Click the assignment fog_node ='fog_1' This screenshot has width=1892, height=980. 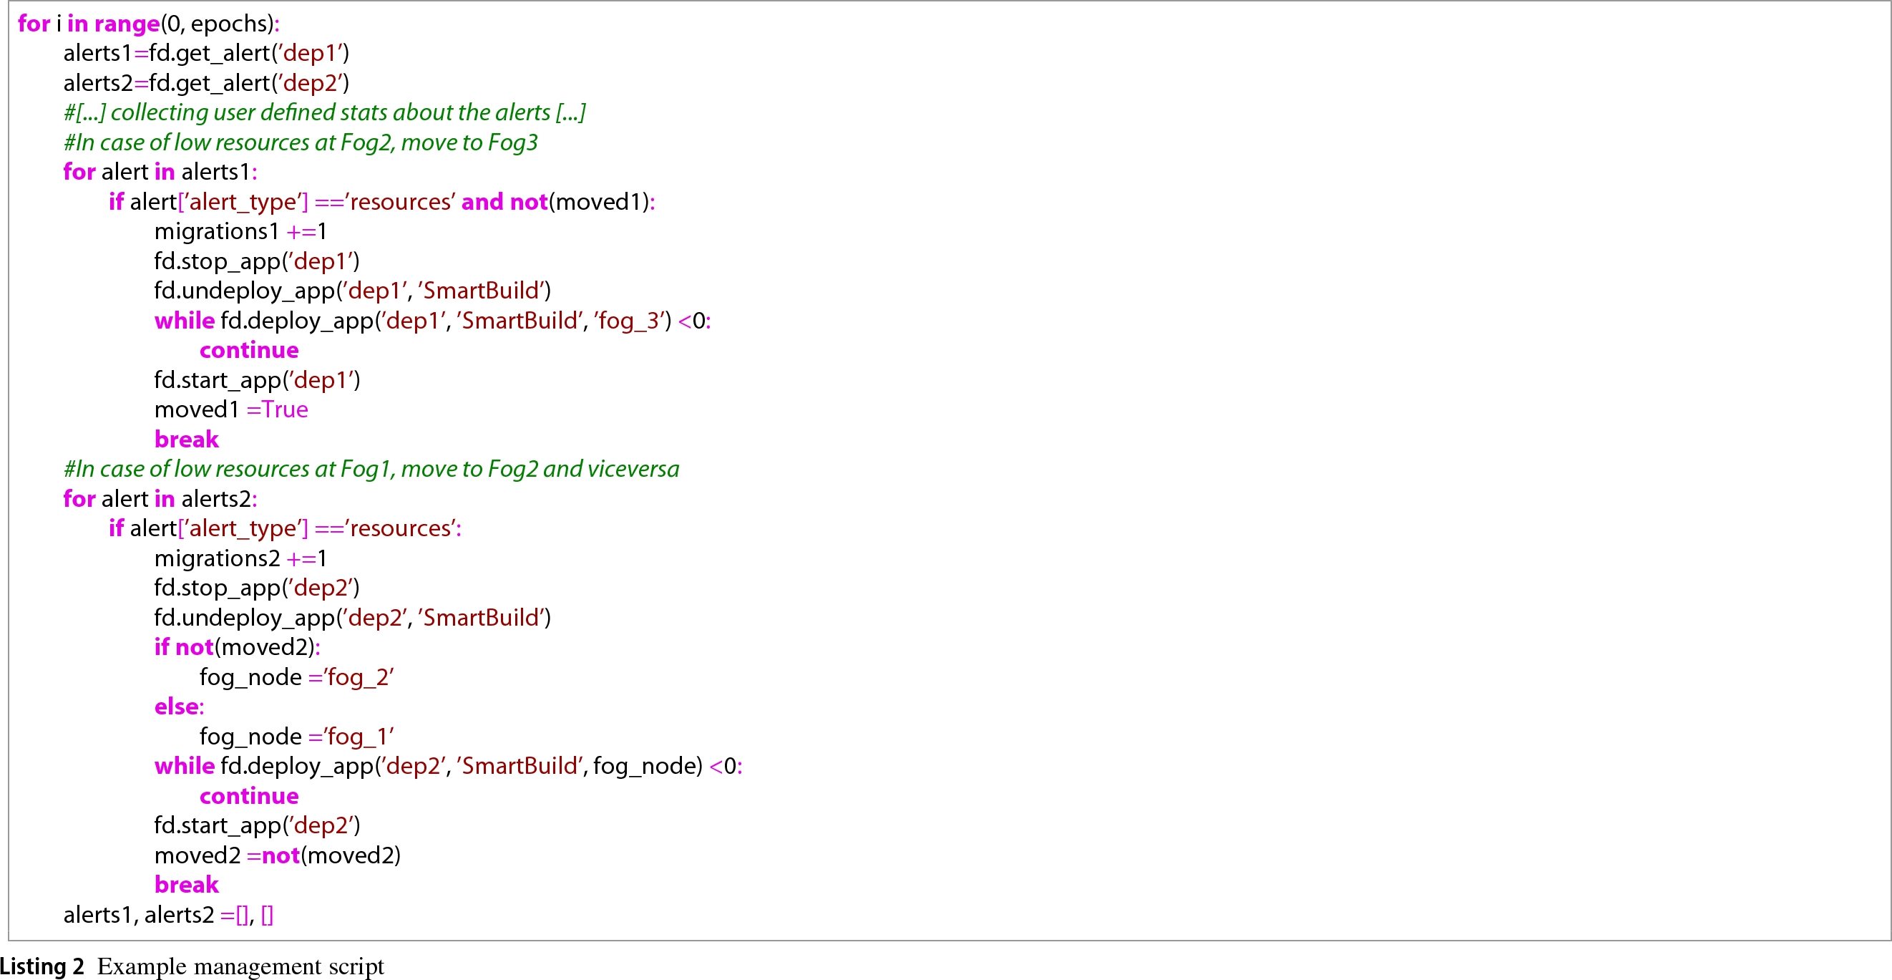click(x=297, y=737)
